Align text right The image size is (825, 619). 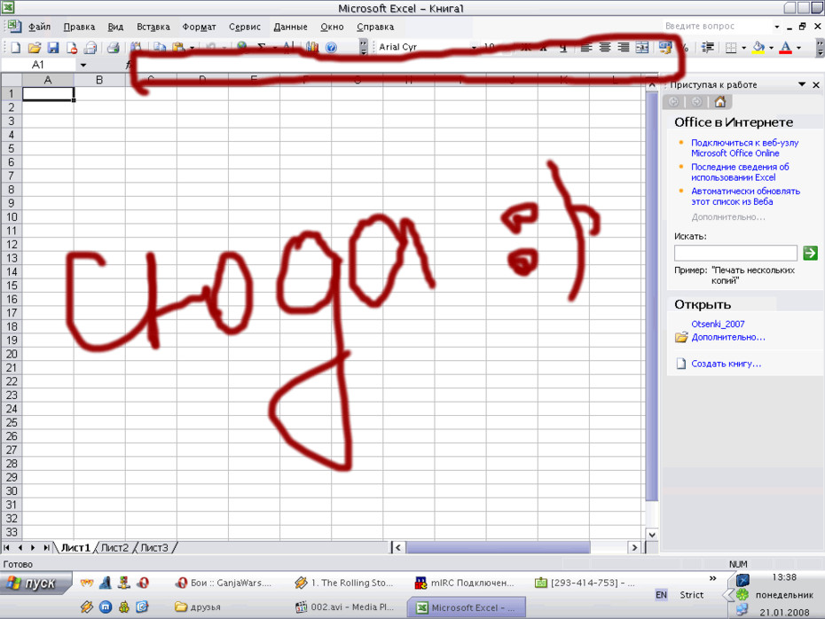624,48
